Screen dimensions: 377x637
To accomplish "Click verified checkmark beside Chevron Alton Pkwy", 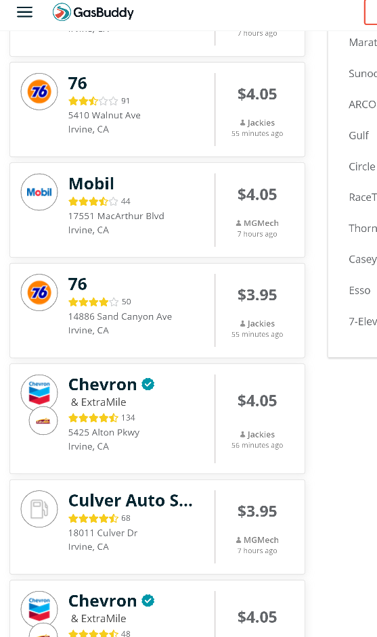I will [x=148, y=384].
